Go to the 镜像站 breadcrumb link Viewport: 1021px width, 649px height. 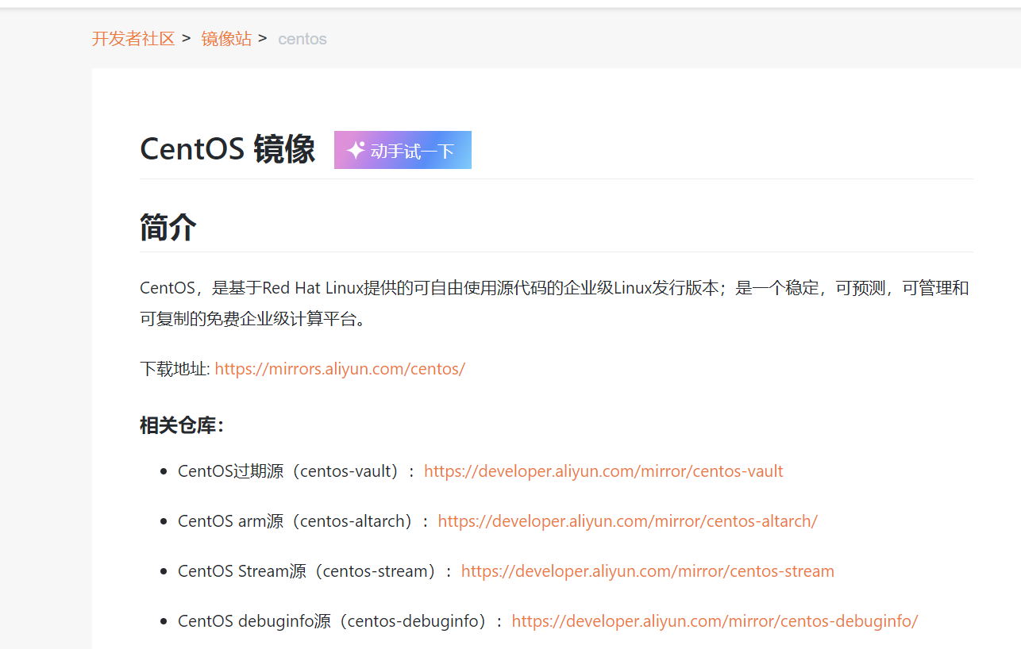click(226, 39)
